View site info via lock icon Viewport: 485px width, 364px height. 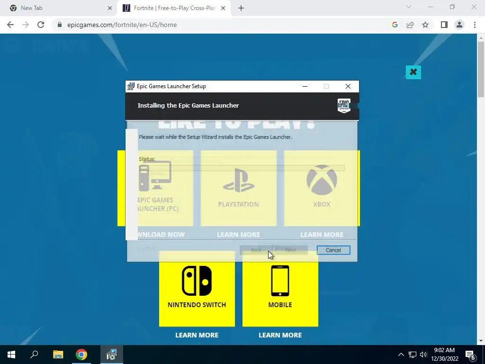coord(60,25)
